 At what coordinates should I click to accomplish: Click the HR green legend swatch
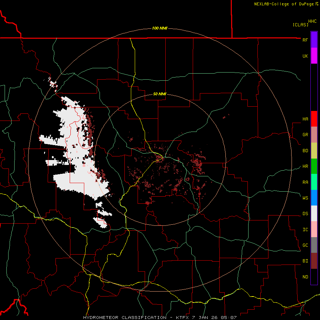314,166
